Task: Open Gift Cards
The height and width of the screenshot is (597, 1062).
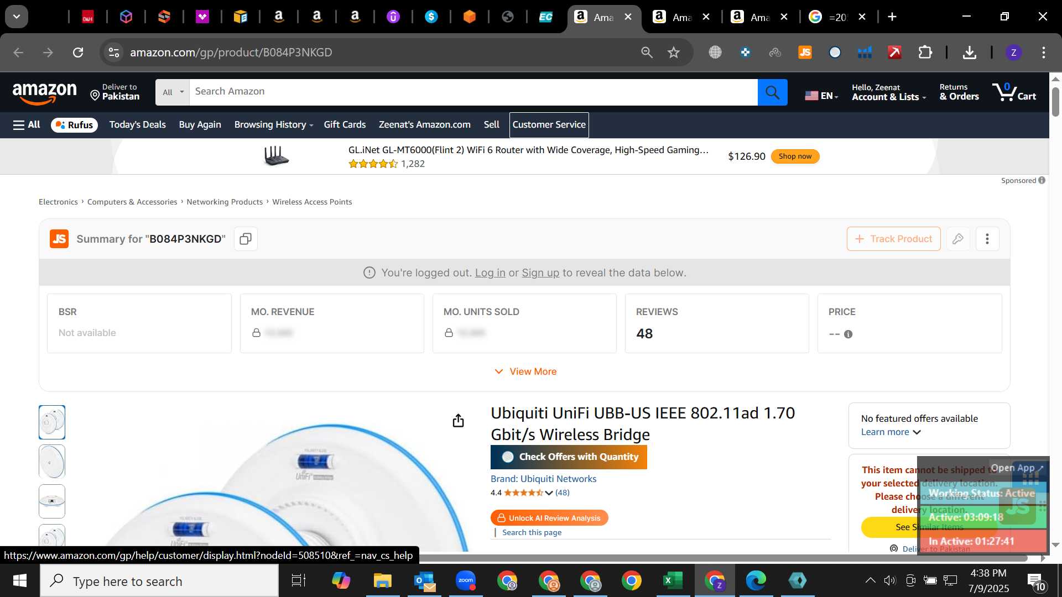Action: pos(345,125)
